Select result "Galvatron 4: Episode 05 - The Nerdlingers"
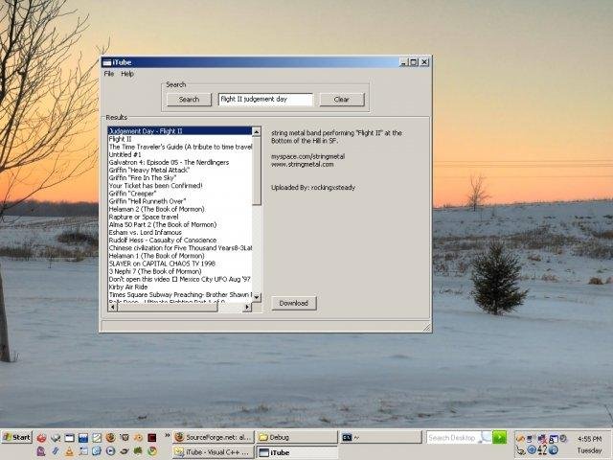 pyautogui.click(x=180, y=162)
